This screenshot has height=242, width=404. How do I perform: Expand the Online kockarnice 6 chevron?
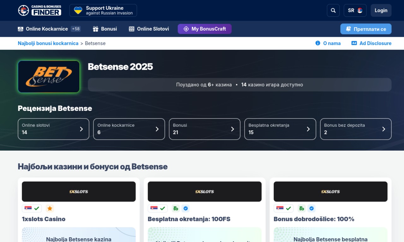157,129
